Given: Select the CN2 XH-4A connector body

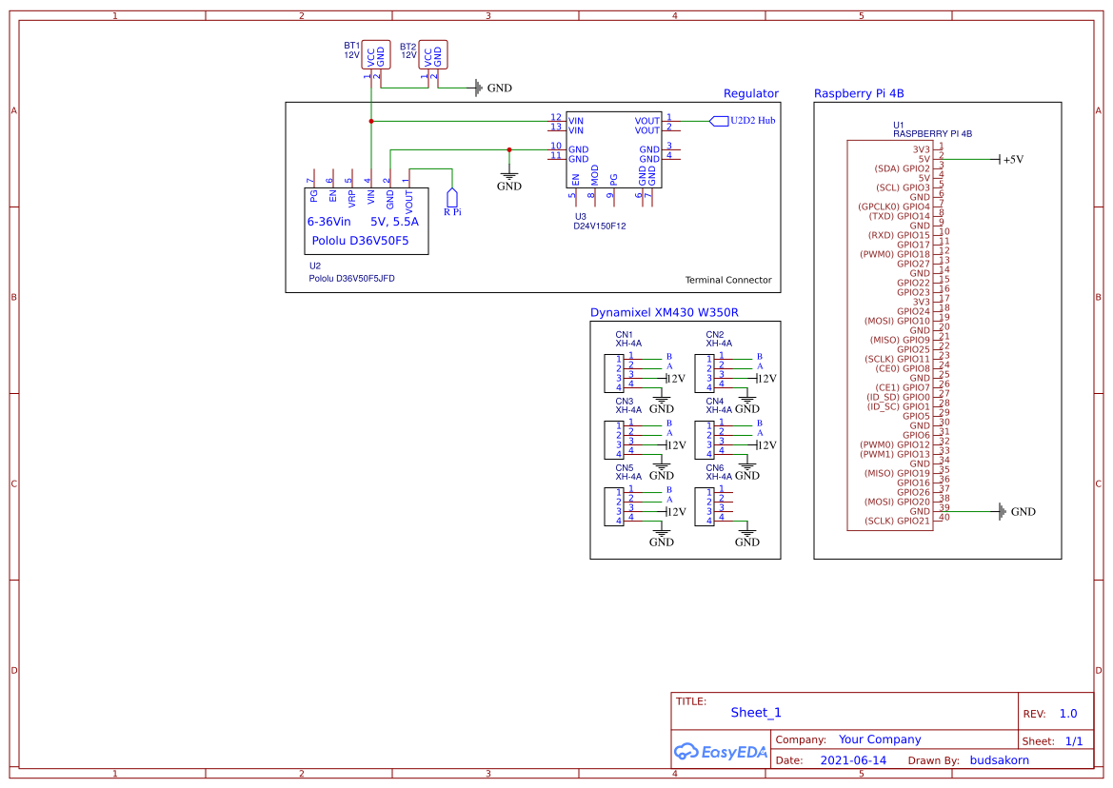Looking at the screenshot, I should coord(705,373).
